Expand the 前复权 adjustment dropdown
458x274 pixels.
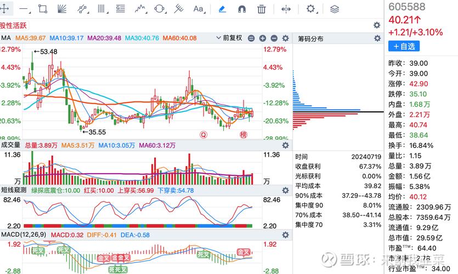pyautogui.click(x=233, y=38)
